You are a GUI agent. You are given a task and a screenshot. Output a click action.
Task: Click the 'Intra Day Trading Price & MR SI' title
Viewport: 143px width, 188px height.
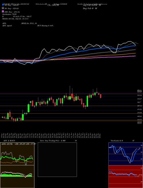tap(58, 141)
